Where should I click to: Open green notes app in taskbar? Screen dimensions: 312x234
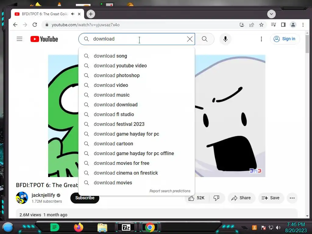click(55, 227)
